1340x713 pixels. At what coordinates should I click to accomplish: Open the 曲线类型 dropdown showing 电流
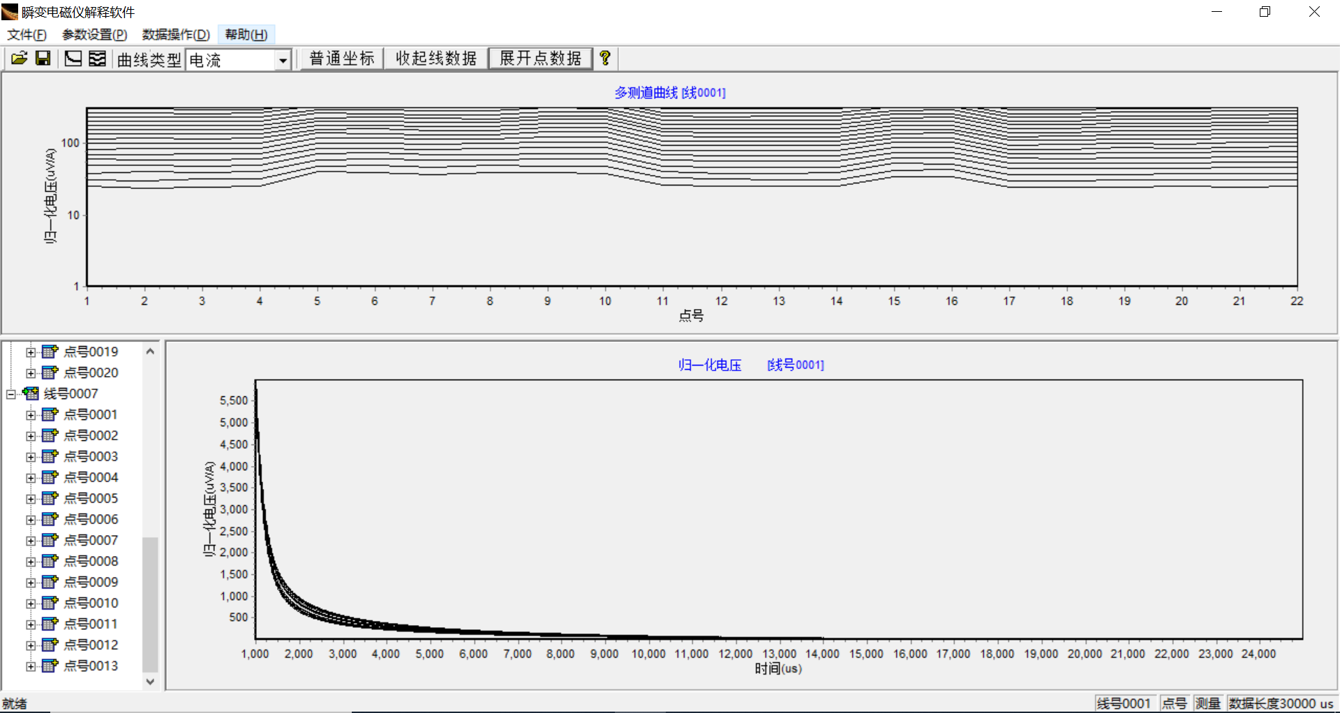point(283,61)
